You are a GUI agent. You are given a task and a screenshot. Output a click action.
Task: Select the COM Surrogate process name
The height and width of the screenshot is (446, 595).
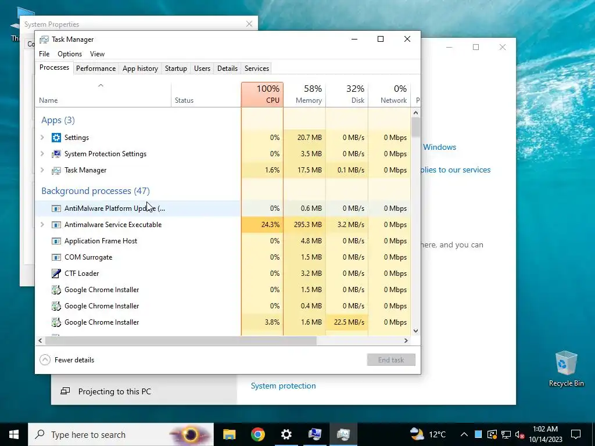(x=88, y=257)
